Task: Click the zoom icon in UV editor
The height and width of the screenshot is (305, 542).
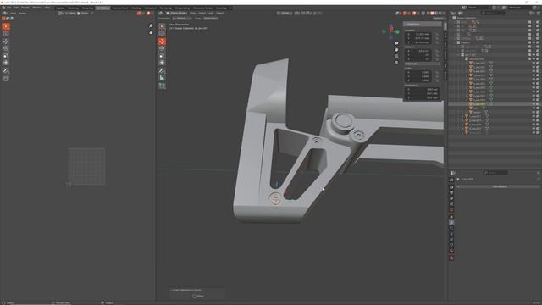Action: point(151,26)
